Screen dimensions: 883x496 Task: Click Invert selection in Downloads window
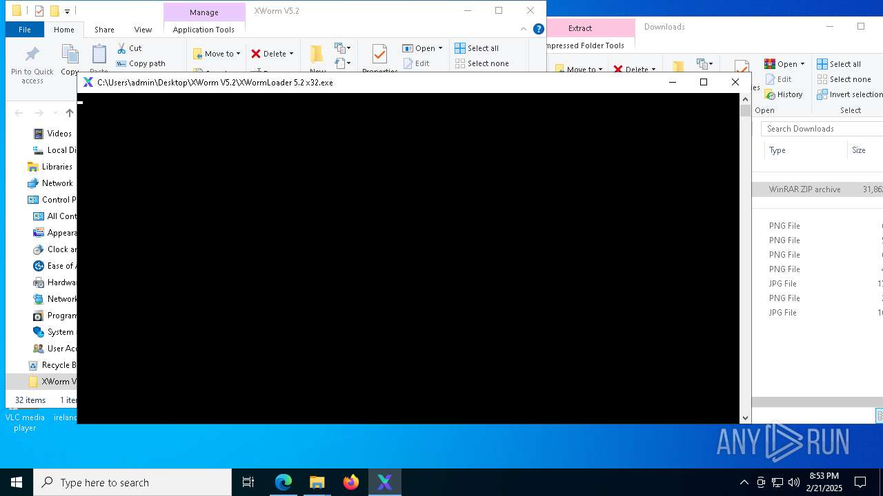[x=850, y=94]
